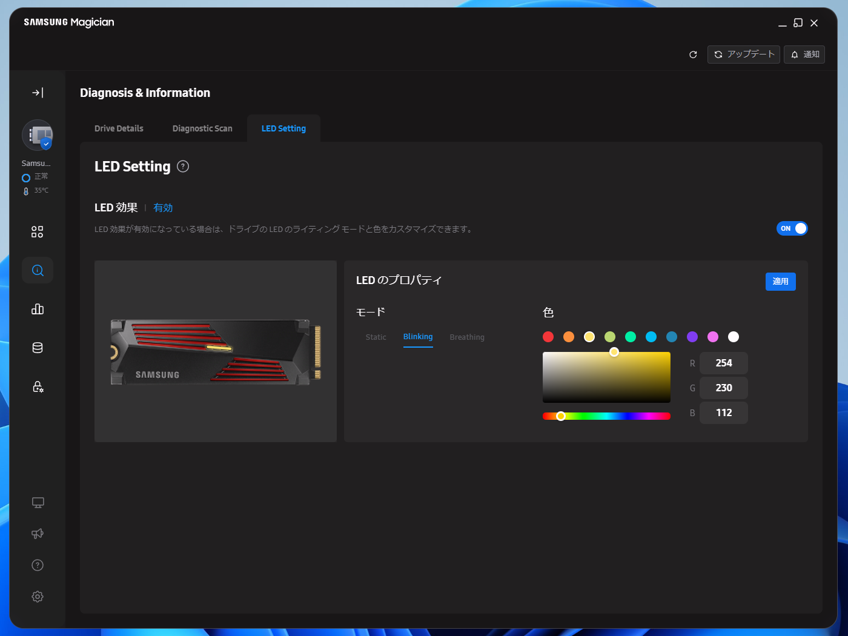The width and height of the screenshot is (848, 636).
Task: Click the アップデート update button
Action: pyautogui.click(x=744, y=55)
